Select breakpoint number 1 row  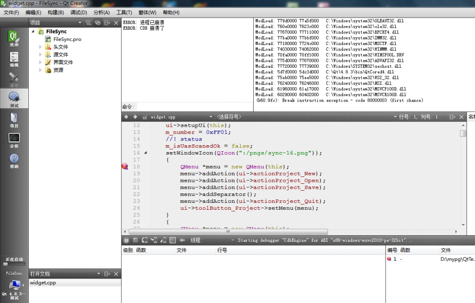[x=430, y=259]
